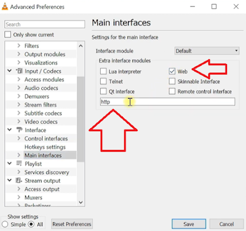Select Demuxers in the tree

(x=37, y=96)
